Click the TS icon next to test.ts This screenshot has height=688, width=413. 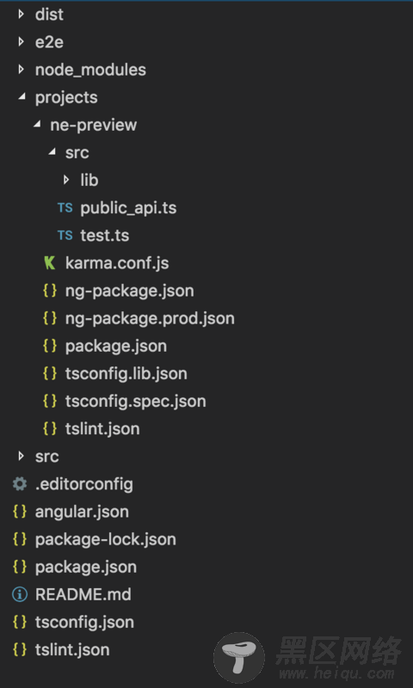pyautogui.click(x=65, y=235)
